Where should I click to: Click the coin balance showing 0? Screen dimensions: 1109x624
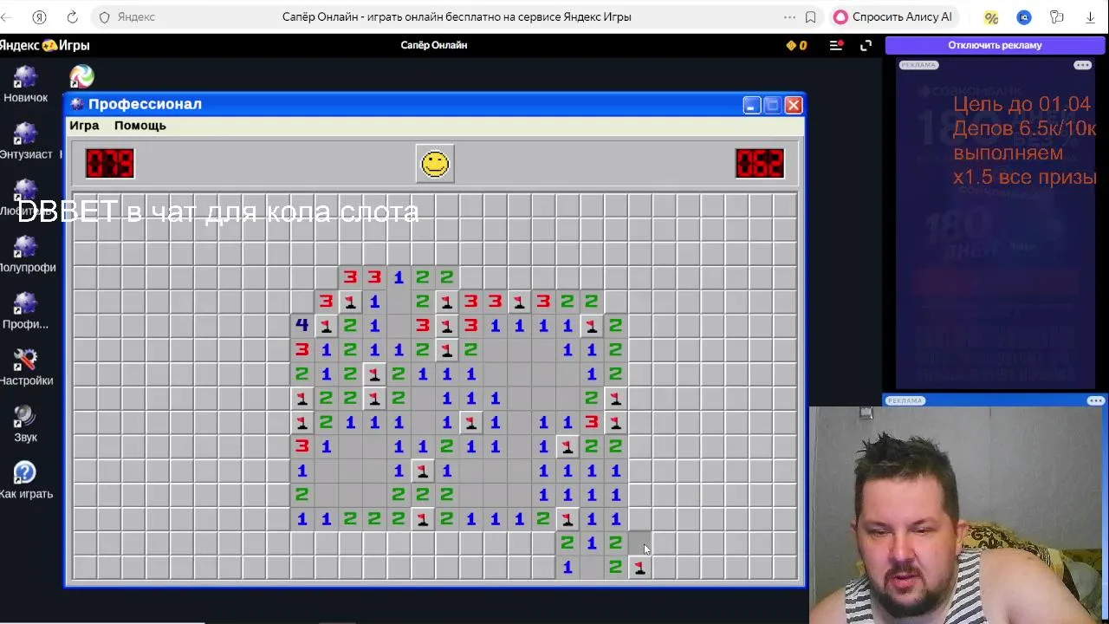tap(796, 45)
